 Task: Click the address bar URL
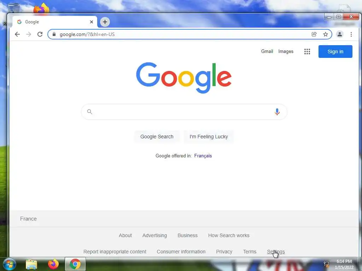[87, 34]
